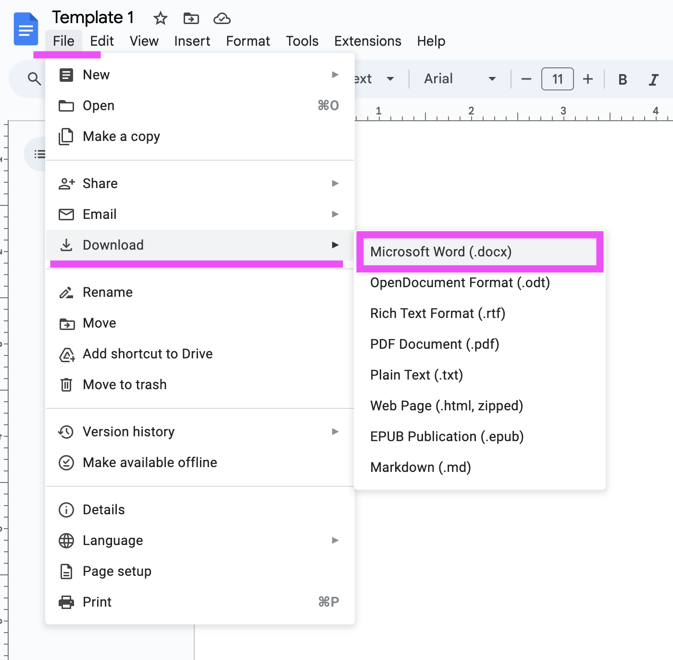Viewport: 673px width, 660px height.
Task: Select Move to trash
Action: [125, 384]
